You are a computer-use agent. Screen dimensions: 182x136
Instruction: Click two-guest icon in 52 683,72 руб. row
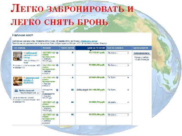pos(72,102)
